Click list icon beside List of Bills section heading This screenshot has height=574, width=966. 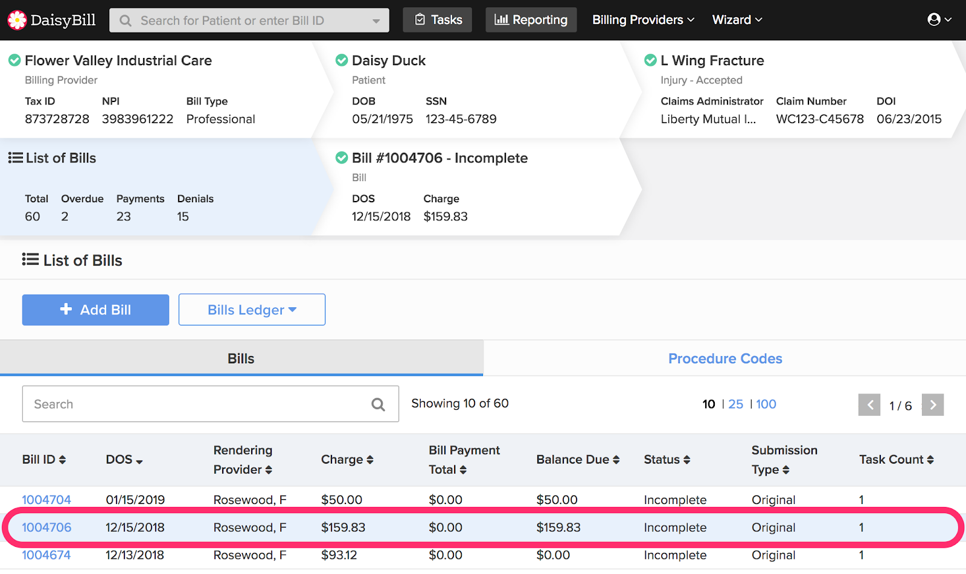pyautogui.click(x=30, y=260)
